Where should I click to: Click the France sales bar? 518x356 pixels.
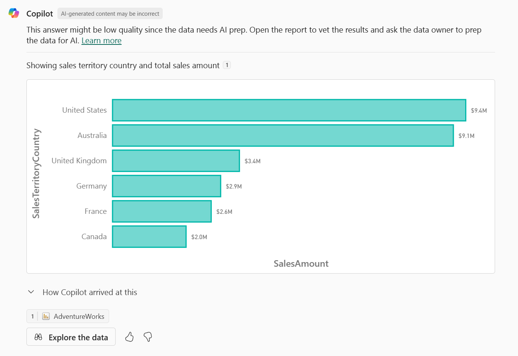(162, 212)
